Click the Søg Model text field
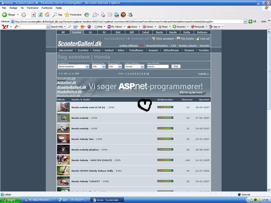 click(157, 67)
